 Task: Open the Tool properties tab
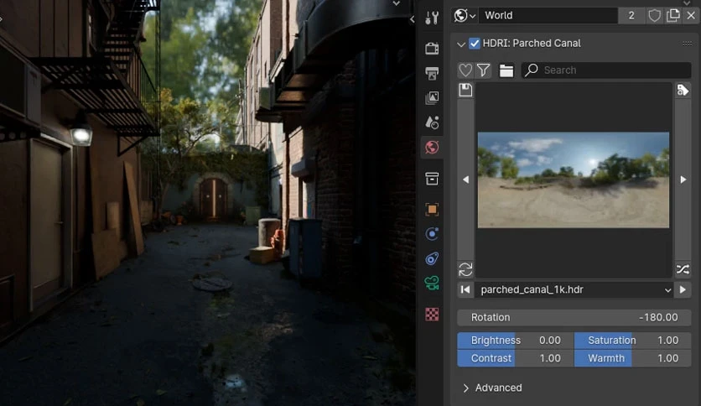pos(432,18)
